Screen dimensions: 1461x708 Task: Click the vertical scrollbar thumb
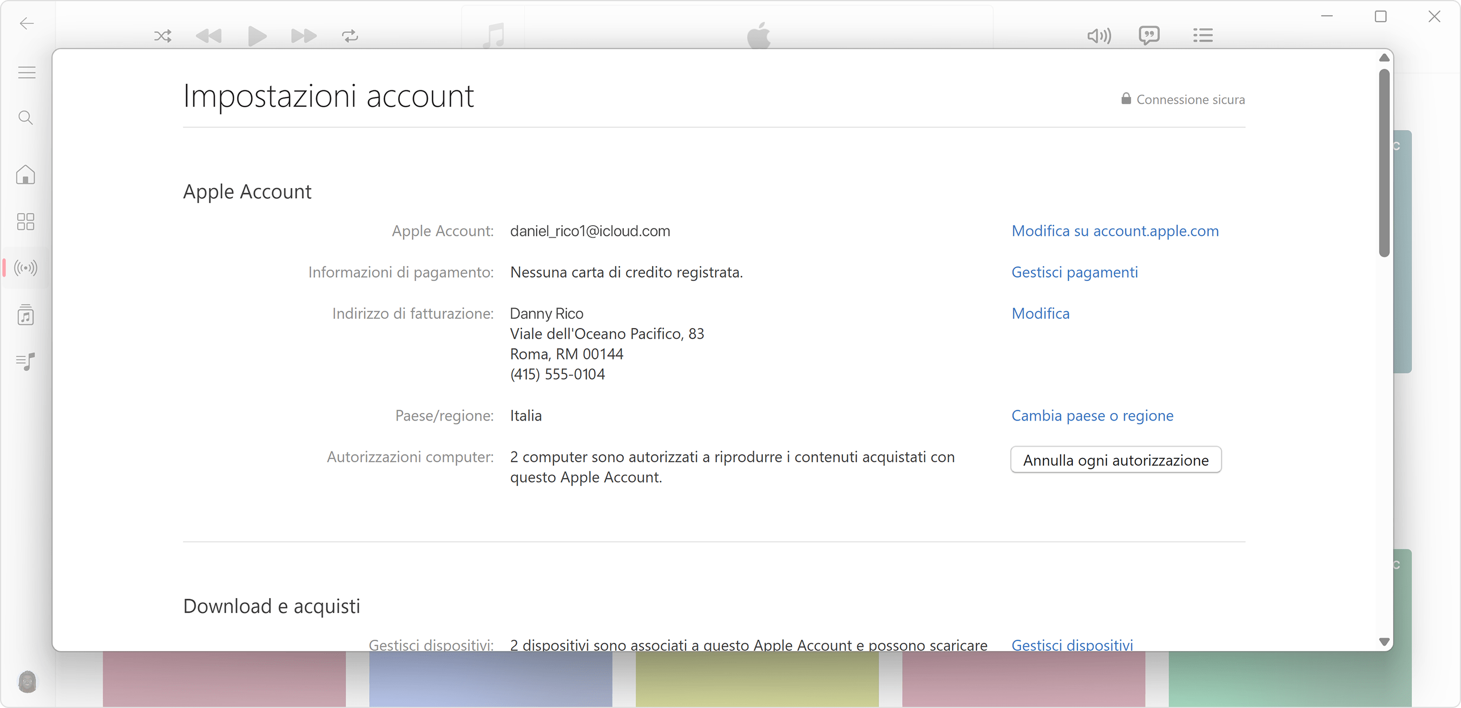tap(1385, 163)
